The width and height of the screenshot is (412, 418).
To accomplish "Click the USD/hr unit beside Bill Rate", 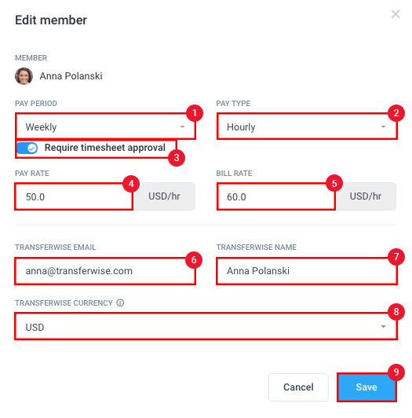I will (366, 196).
